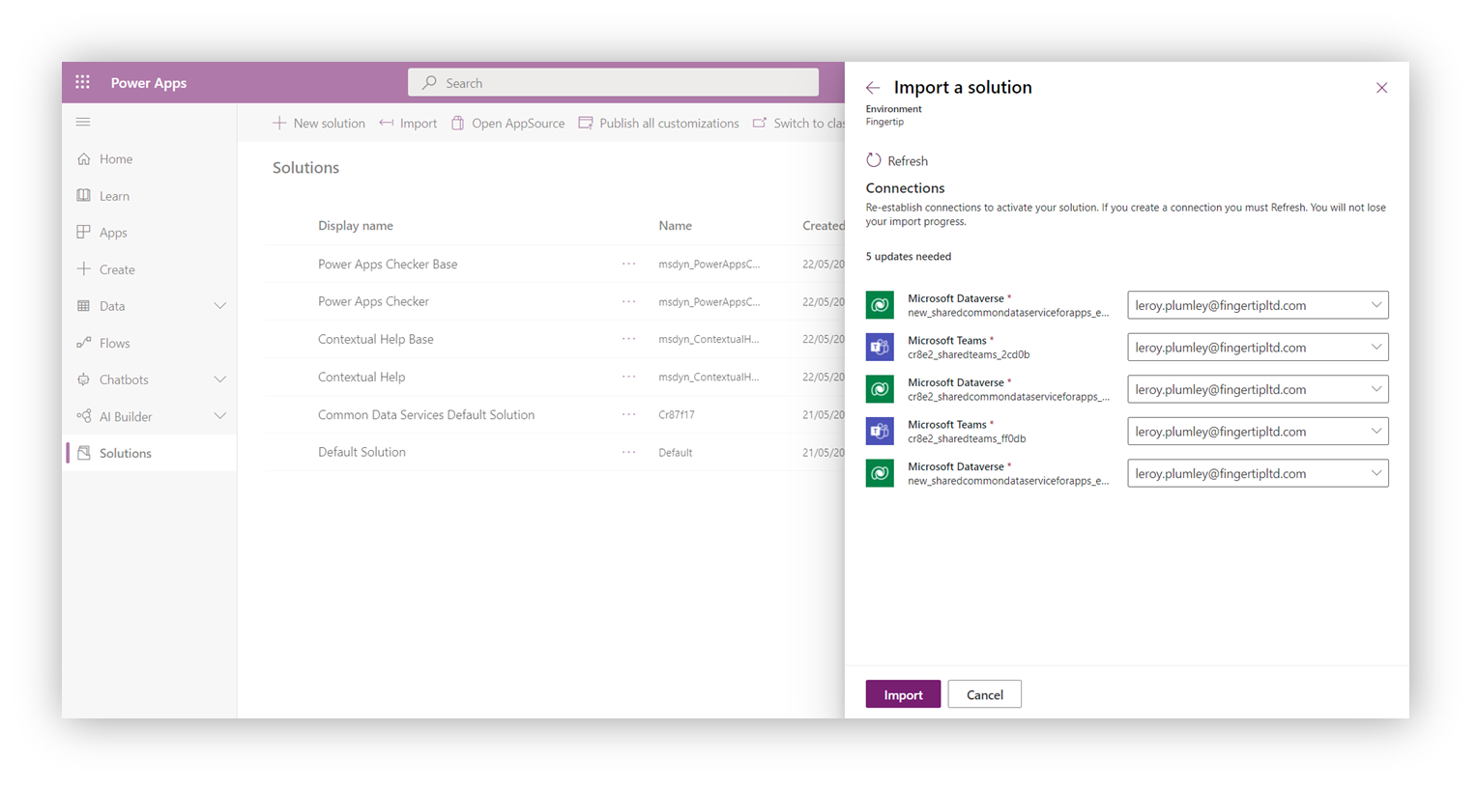The image size is (1477, 786).
Task: Click the search magnifier icon
Action: 429,83
